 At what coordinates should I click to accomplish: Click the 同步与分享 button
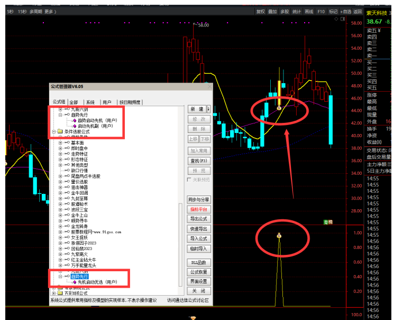pyautogui.click(x=199, y=200)
